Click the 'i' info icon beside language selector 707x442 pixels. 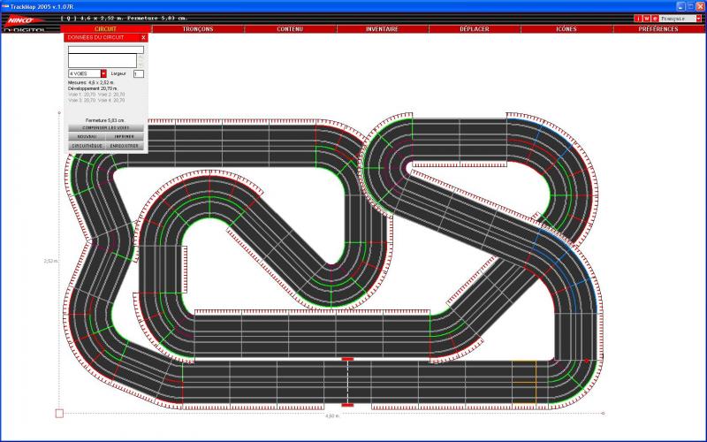pyautogui.click(x=639, y=18)
